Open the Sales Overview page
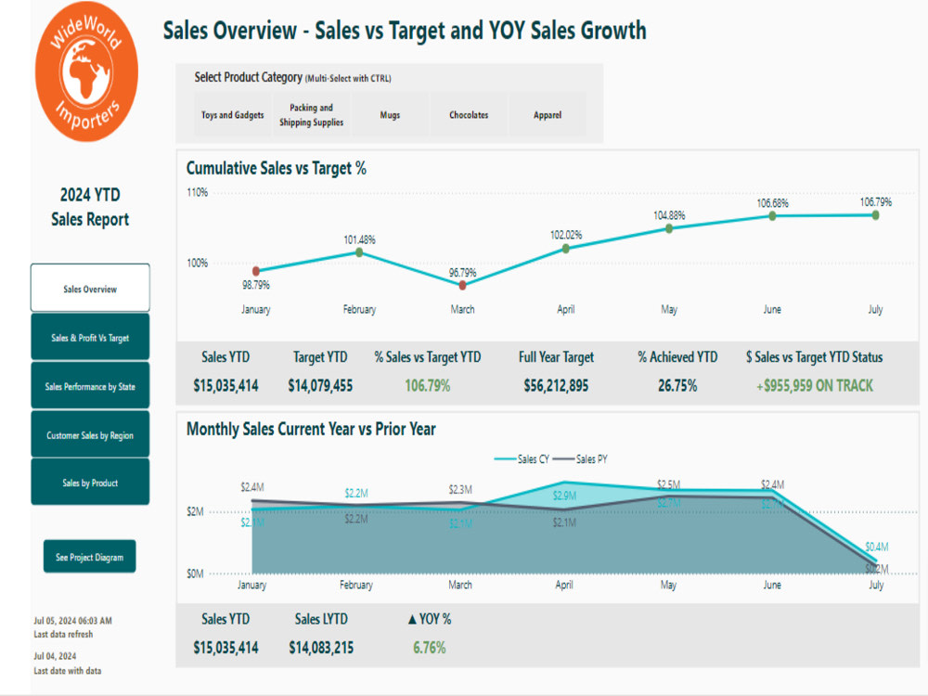 click(90, 289)
